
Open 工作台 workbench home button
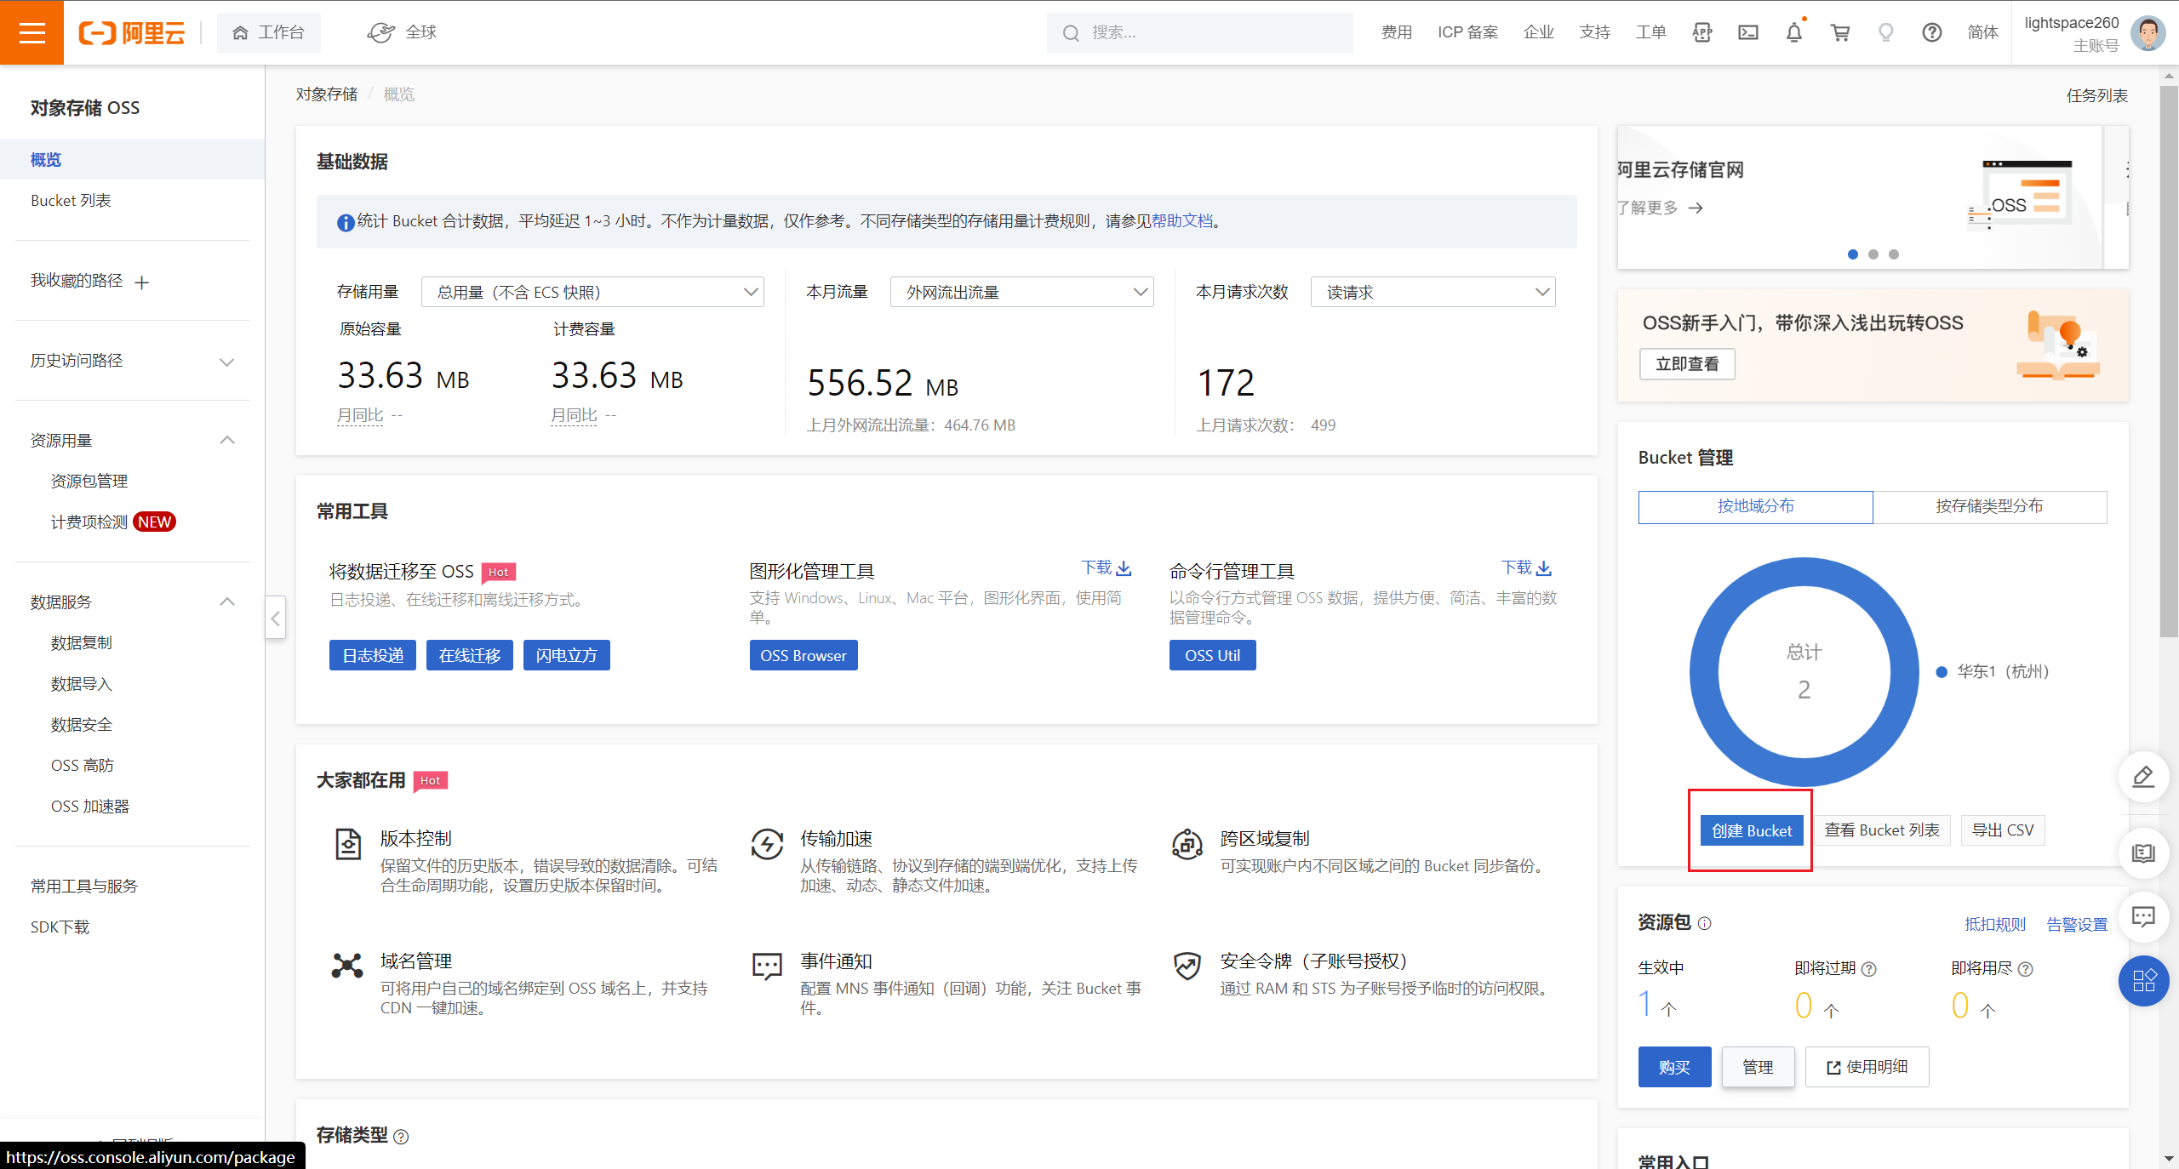(269, 32)
